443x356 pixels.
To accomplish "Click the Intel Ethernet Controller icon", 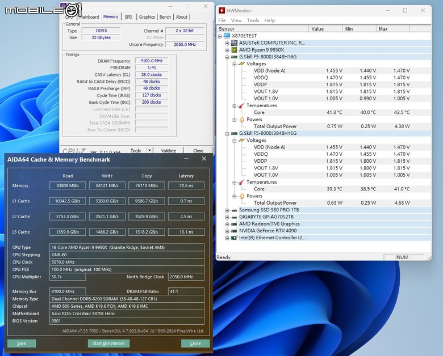I will pyautogui.click(x=234, y=238).
